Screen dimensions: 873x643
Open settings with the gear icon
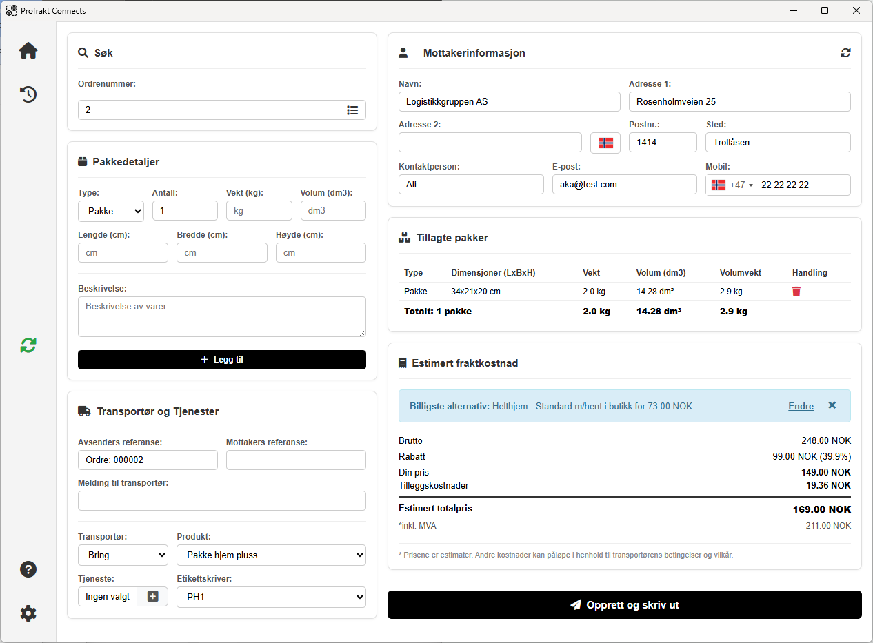(28, 613)
